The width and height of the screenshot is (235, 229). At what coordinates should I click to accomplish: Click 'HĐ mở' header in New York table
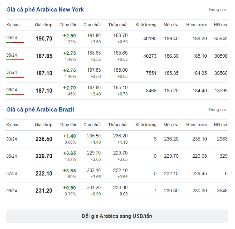(221, 25)
